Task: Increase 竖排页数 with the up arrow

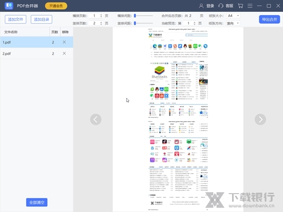Action: coord(101,22)
